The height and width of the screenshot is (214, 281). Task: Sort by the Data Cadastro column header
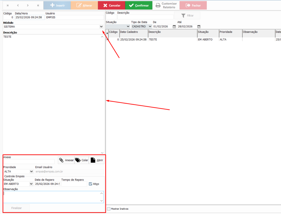pos(133,32)
